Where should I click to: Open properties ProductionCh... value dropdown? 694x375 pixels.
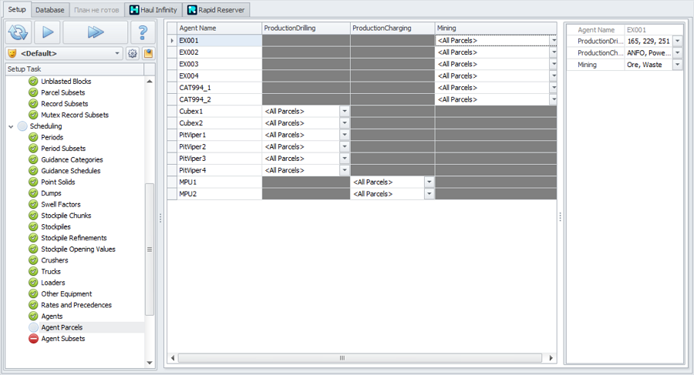pos(678,52)
